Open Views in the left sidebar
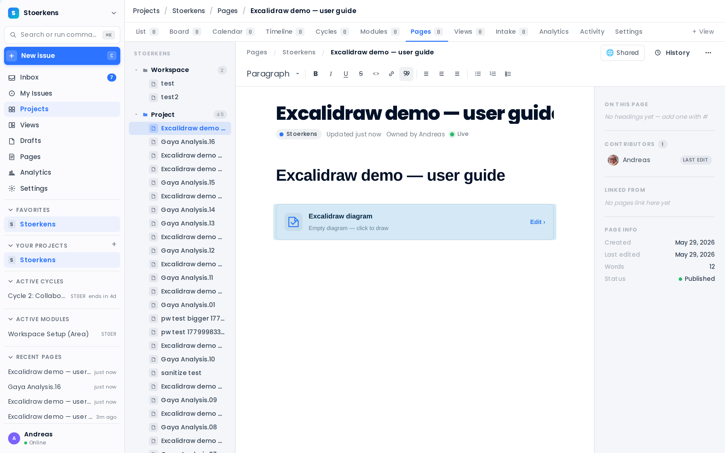The height and width of the screenshot is (453, 725). [62, 125]
